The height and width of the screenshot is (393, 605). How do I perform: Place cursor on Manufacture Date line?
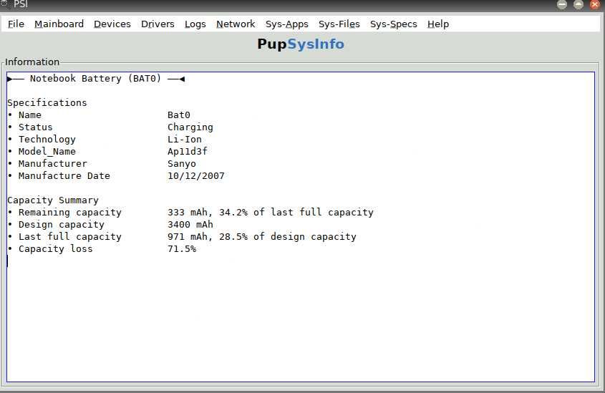pyautogui.click(x=64, y=176)
